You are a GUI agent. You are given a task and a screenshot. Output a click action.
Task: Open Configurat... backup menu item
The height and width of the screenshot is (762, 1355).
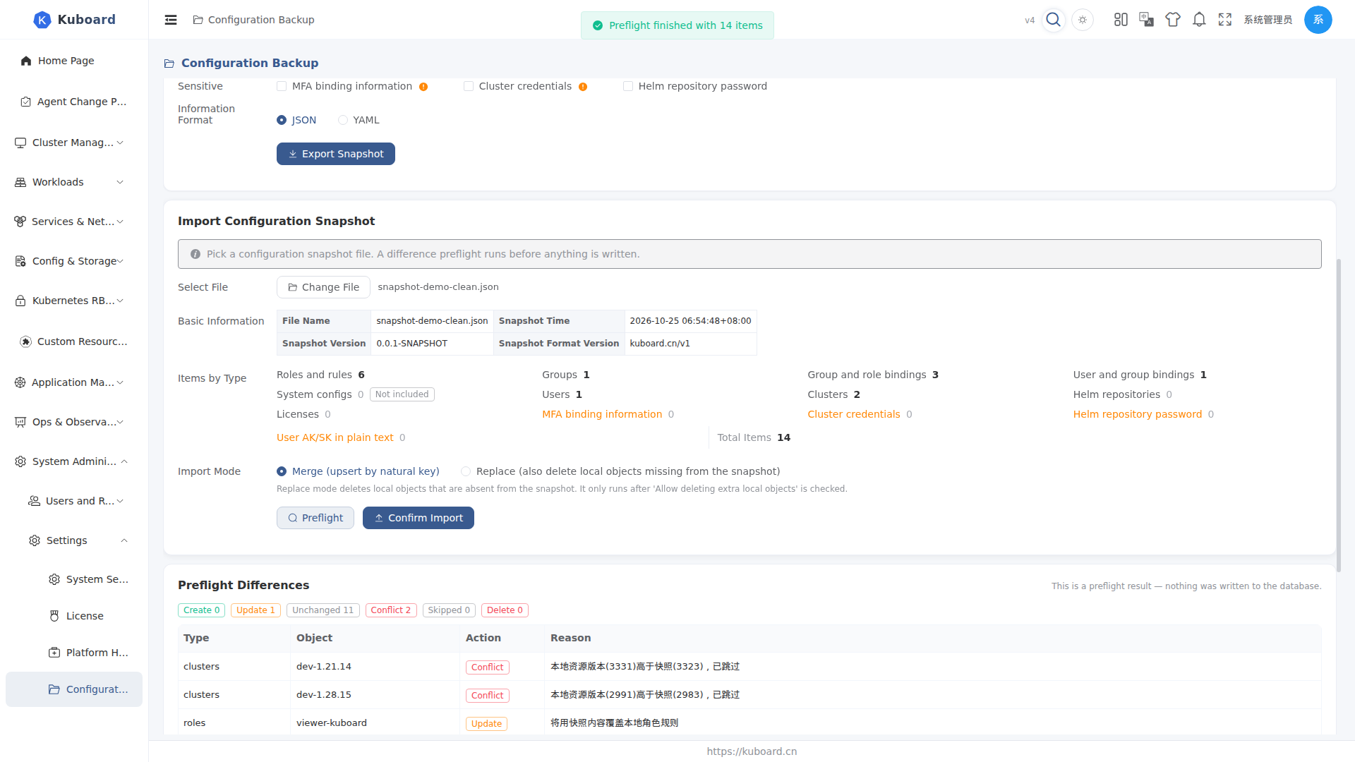(74, 689)
